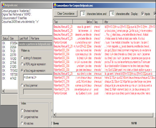The width and height of the screenshot is (156, 128).
Task: Select the row 'c une boîte sur son' from ParktonComplet
Action: pos(104,43)
